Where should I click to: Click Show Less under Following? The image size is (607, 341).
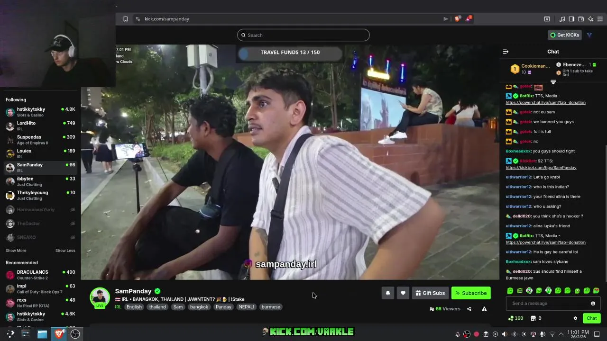click(x=65, y=251)
